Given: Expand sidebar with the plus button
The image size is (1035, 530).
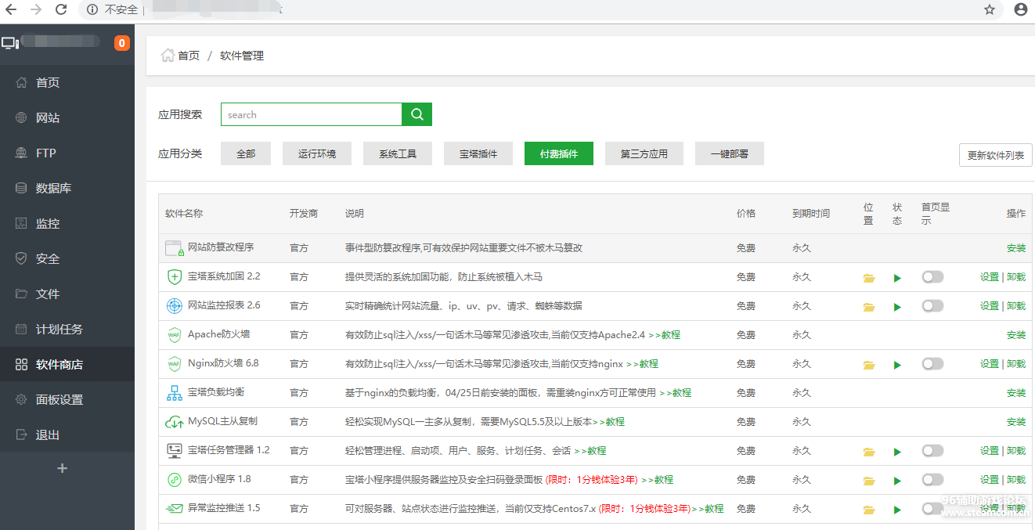Looking at the screenshot, I should [x=63, y=468].
